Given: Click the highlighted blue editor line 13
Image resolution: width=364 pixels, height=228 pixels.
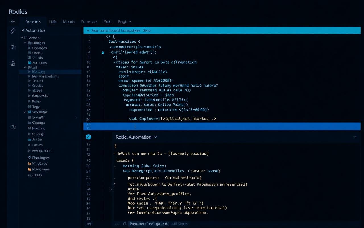Looking at the screenshot, I should (222, 126).
